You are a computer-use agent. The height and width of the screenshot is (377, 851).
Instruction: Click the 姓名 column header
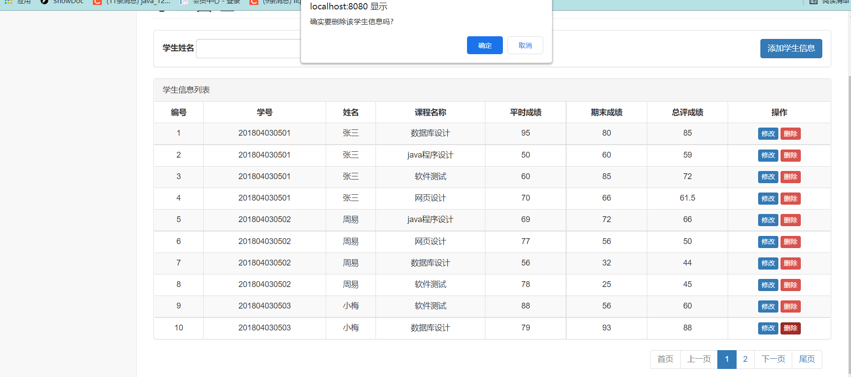click(x=351, y=112)
